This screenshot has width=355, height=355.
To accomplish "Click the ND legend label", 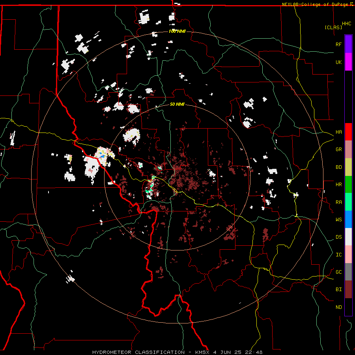I will tap(338, 307).
